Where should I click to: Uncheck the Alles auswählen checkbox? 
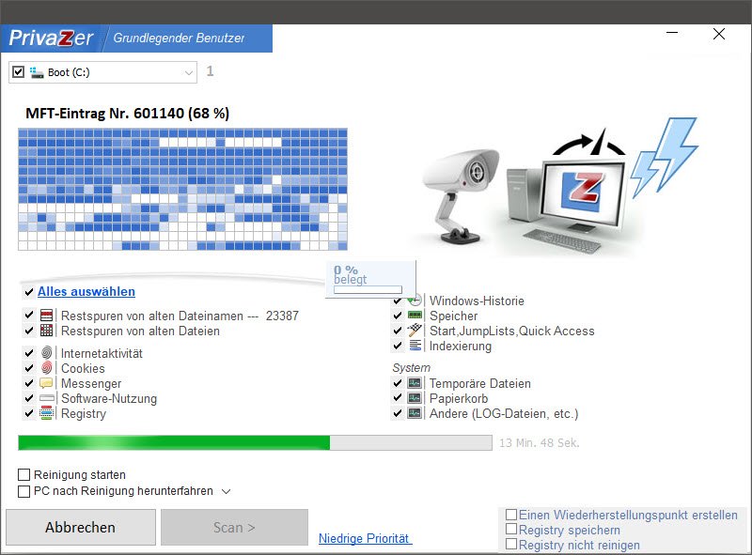(29, 292)
